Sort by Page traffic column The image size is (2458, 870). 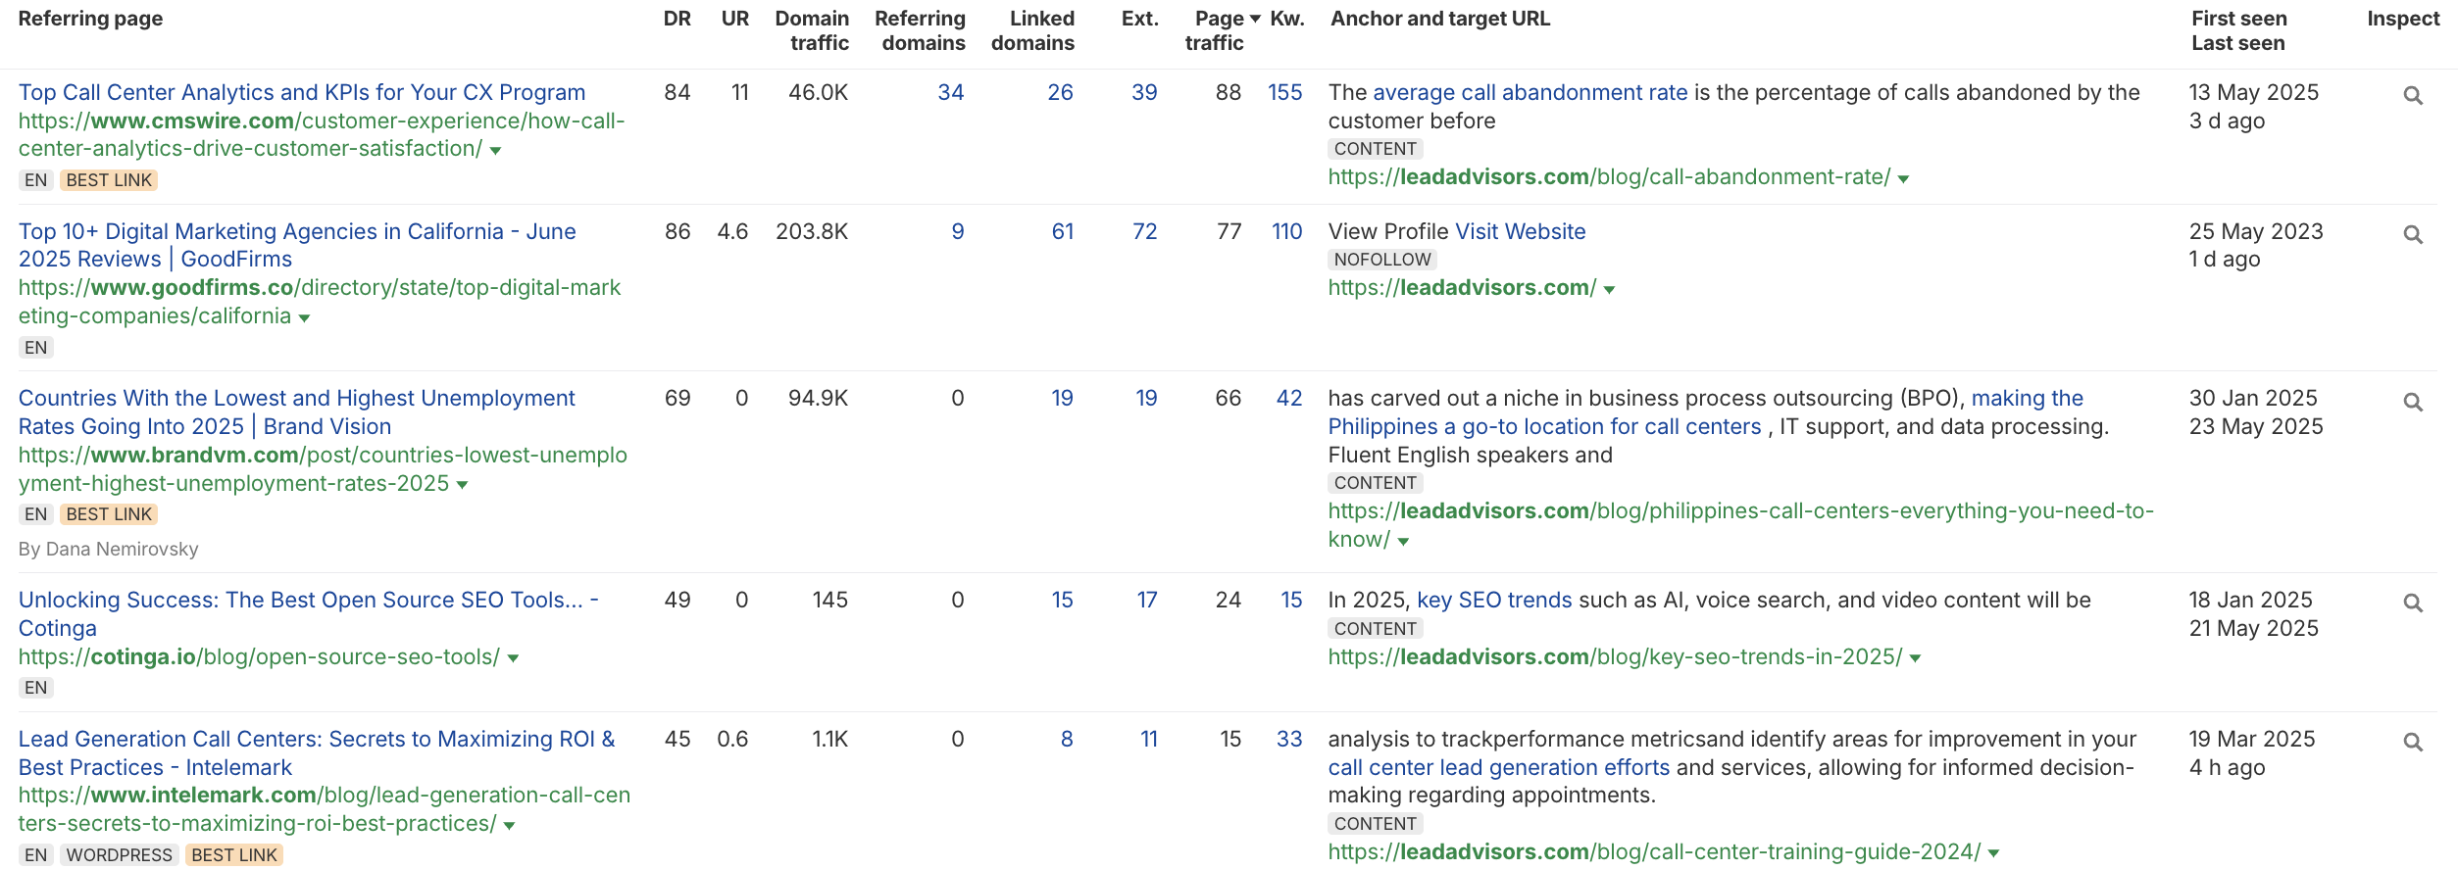click(x=1222, y=30)
